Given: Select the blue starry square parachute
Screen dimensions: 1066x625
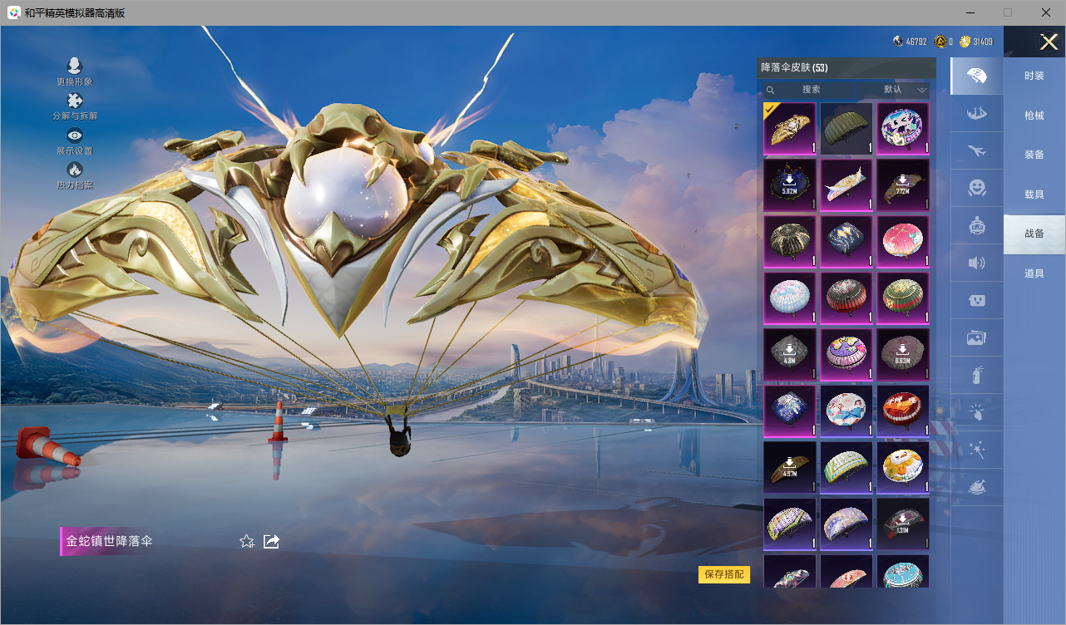Looking at the screenshot, I should pos(790,411).
